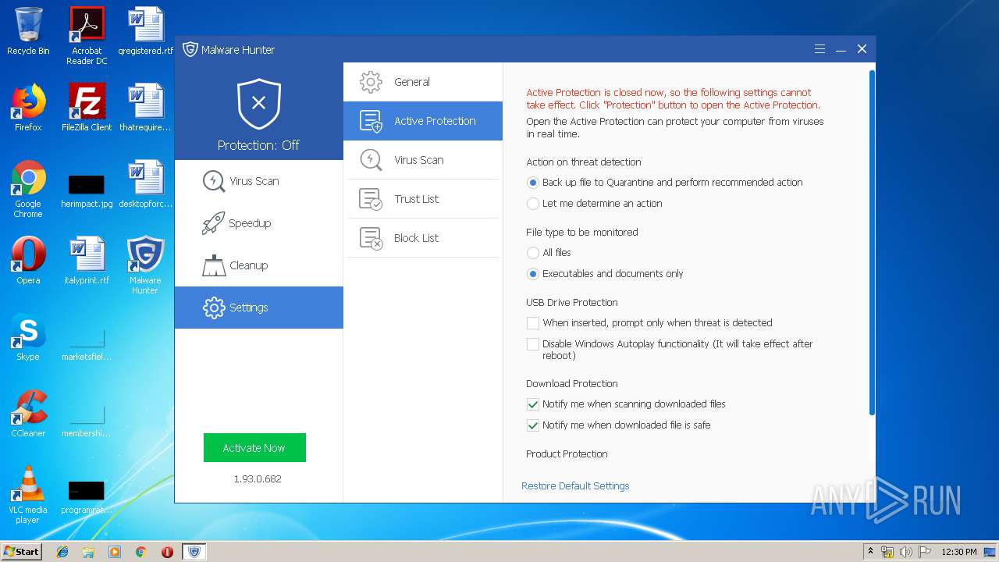Open the Speedup section
Screen dimensions: 999x562
[x=258, y=223]
